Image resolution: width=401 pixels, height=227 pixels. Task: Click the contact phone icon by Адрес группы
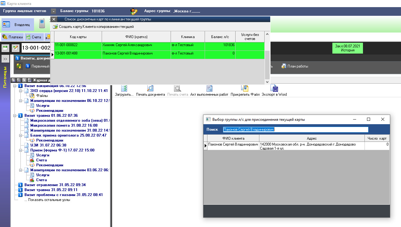134,11
